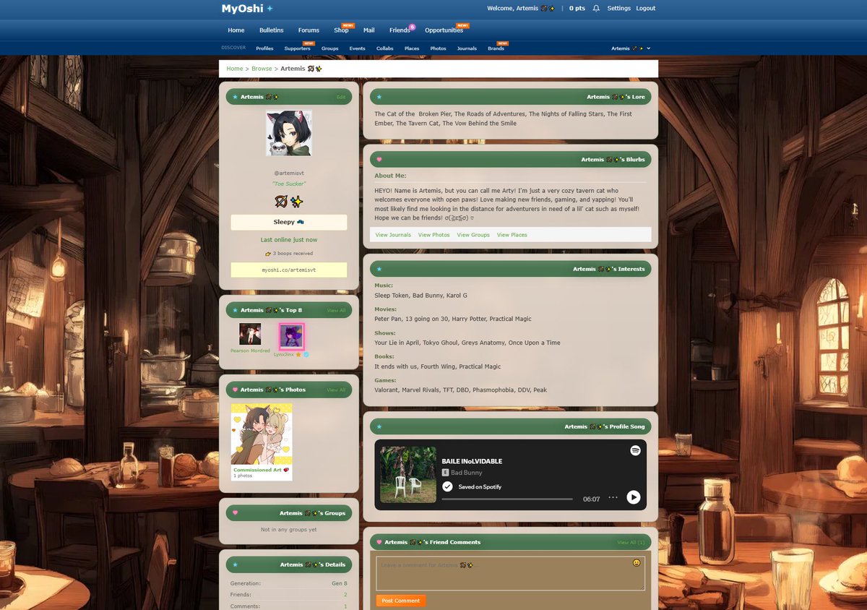The height and width of the screenshot is (610, 867).
Task: Open Spotify logo in song widget
Action: pos(635,450)
